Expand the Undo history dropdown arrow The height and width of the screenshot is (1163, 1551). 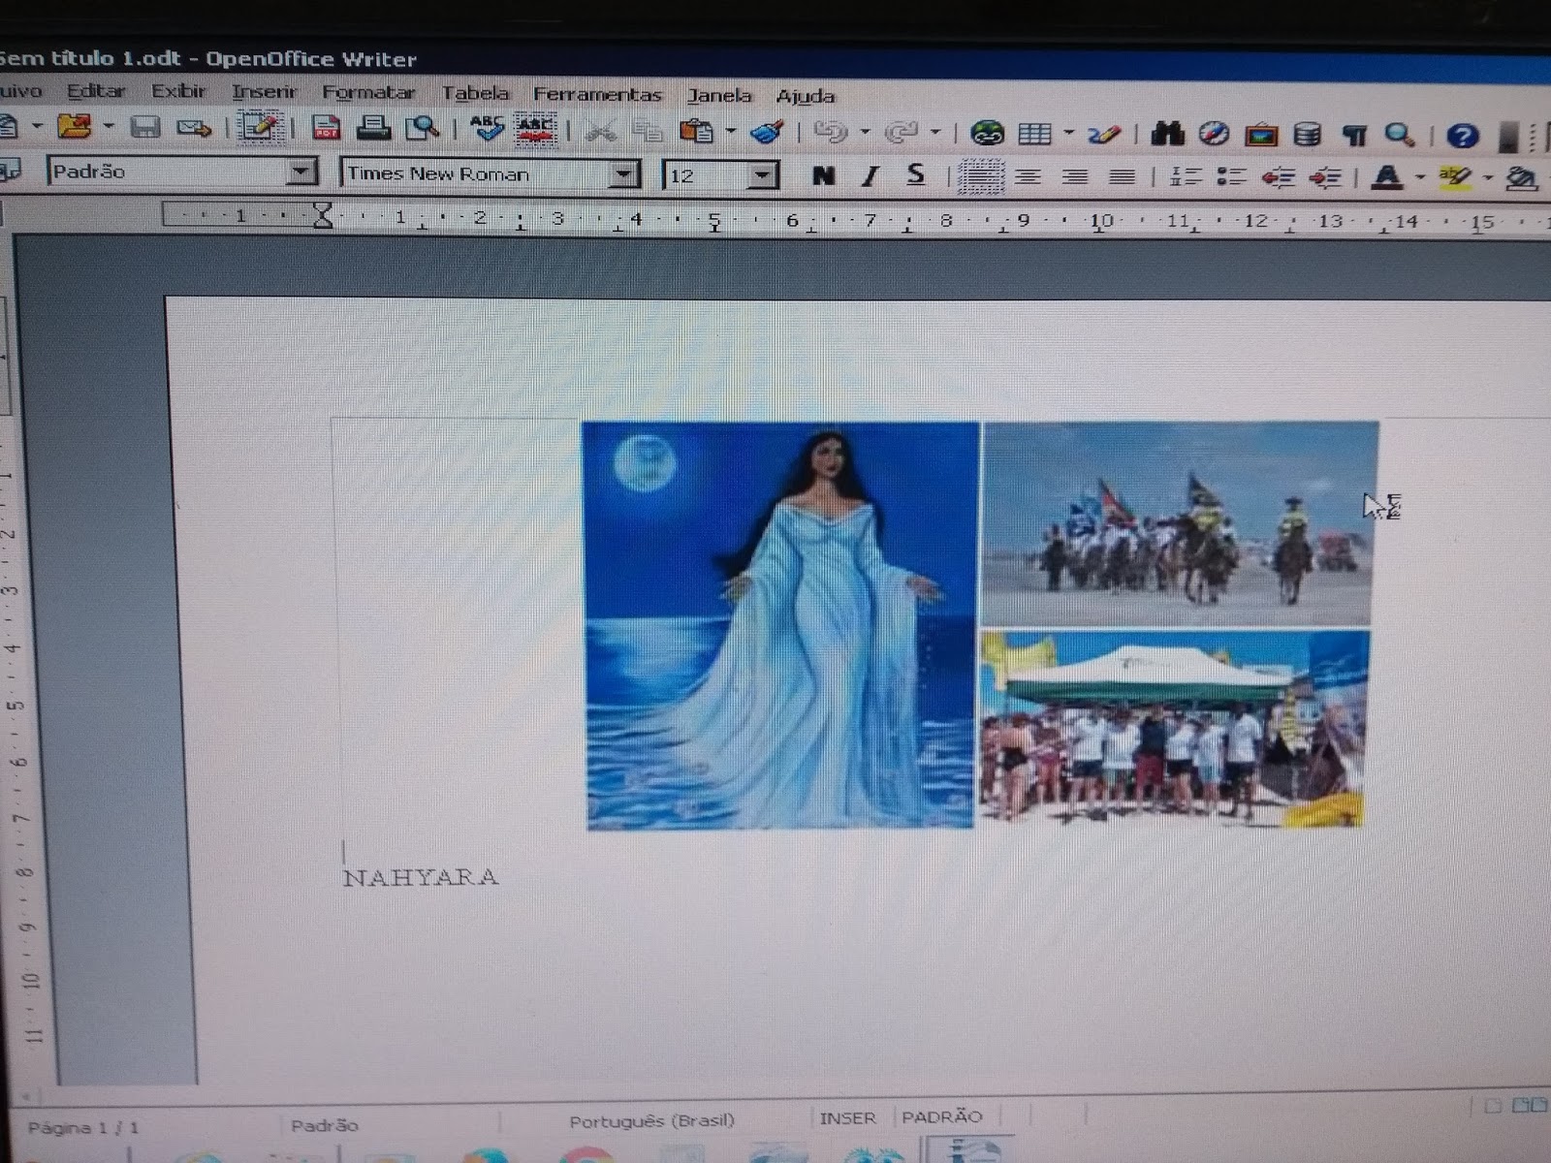tap(865, 132)
